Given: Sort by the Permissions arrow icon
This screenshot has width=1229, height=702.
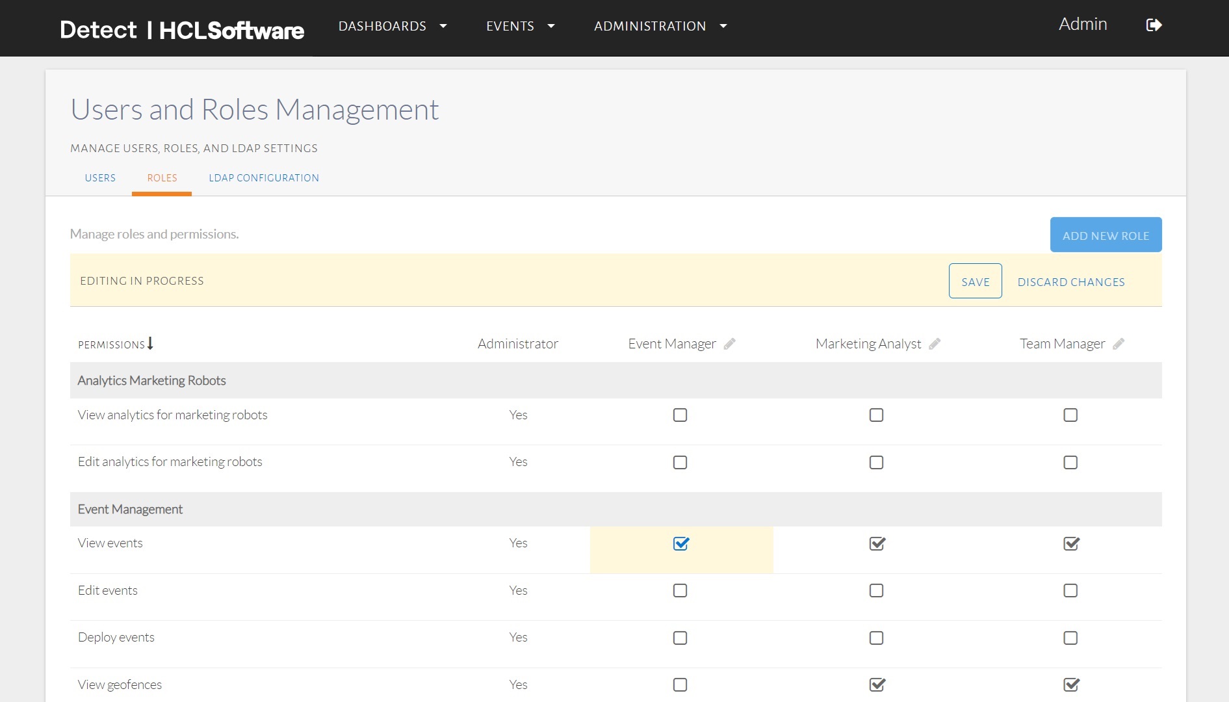Looking at the screenshot, I should coord(150,343).
